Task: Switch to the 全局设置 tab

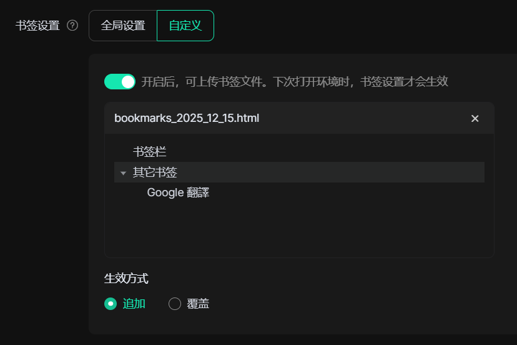Action: tap(123, 26)
